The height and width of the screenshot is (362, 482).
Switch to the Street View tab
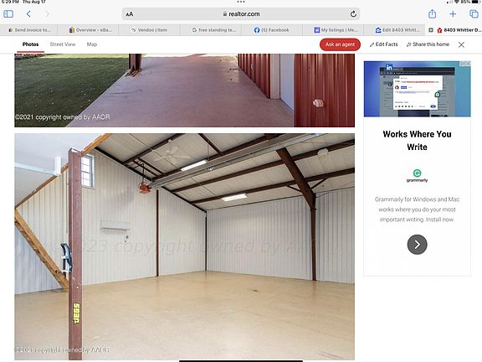coord(63,44)
